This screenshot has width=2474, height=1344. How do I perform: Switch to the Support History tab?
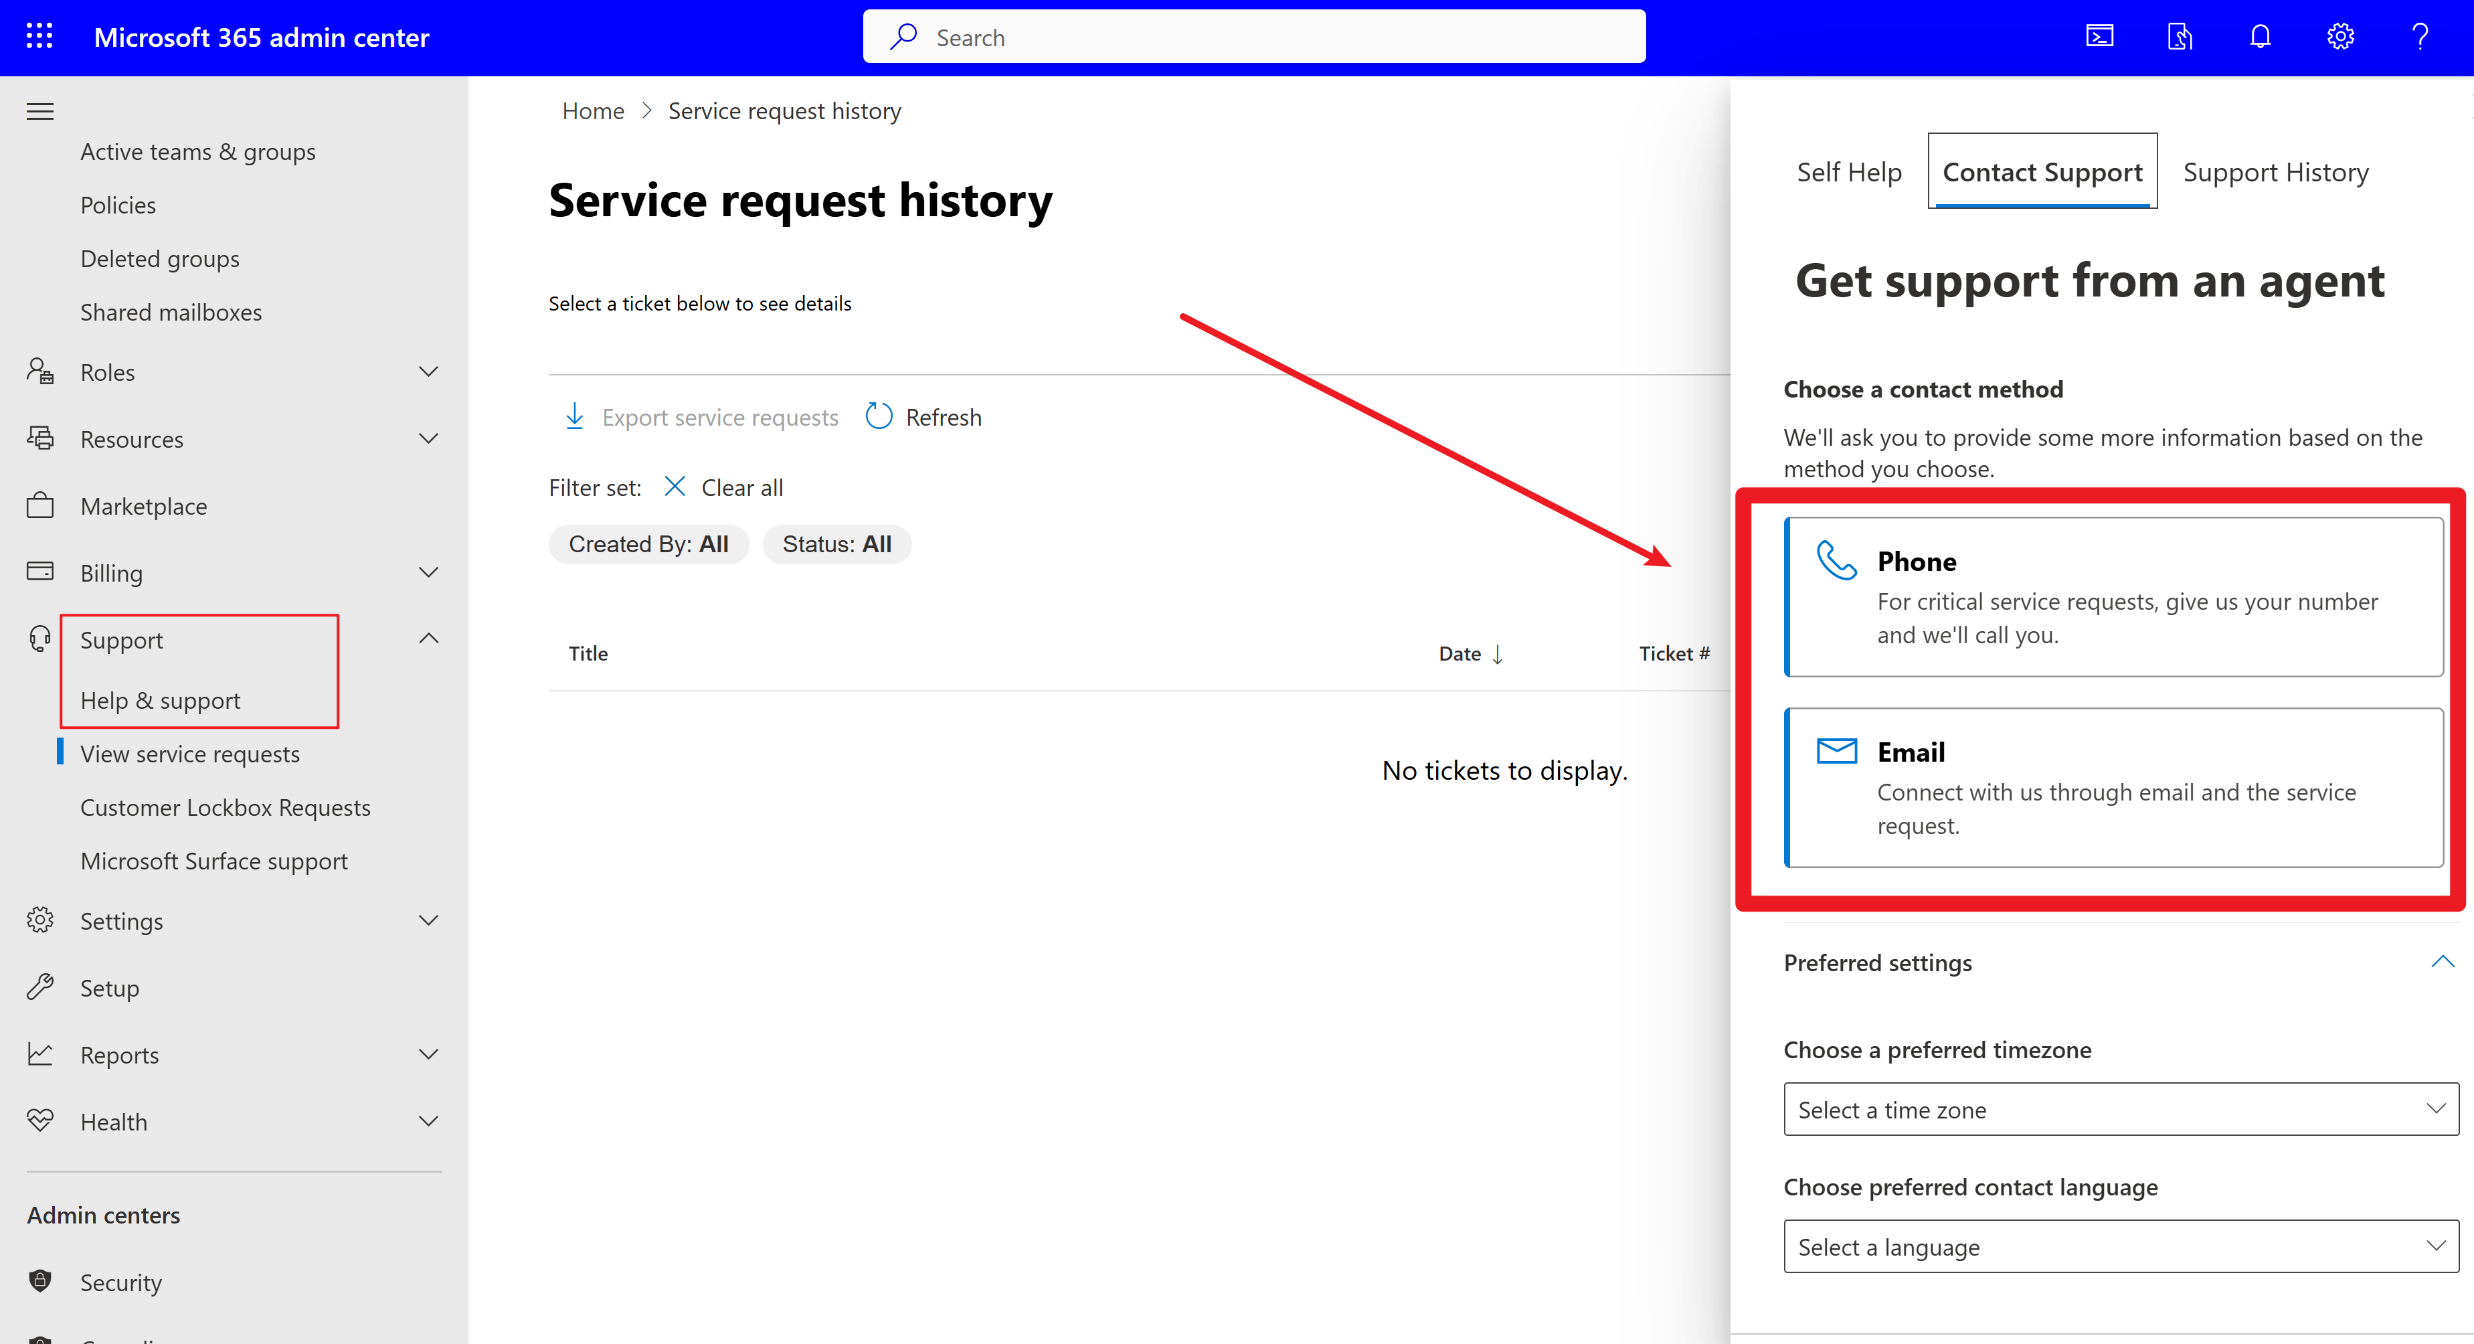tap(2275, 172)
